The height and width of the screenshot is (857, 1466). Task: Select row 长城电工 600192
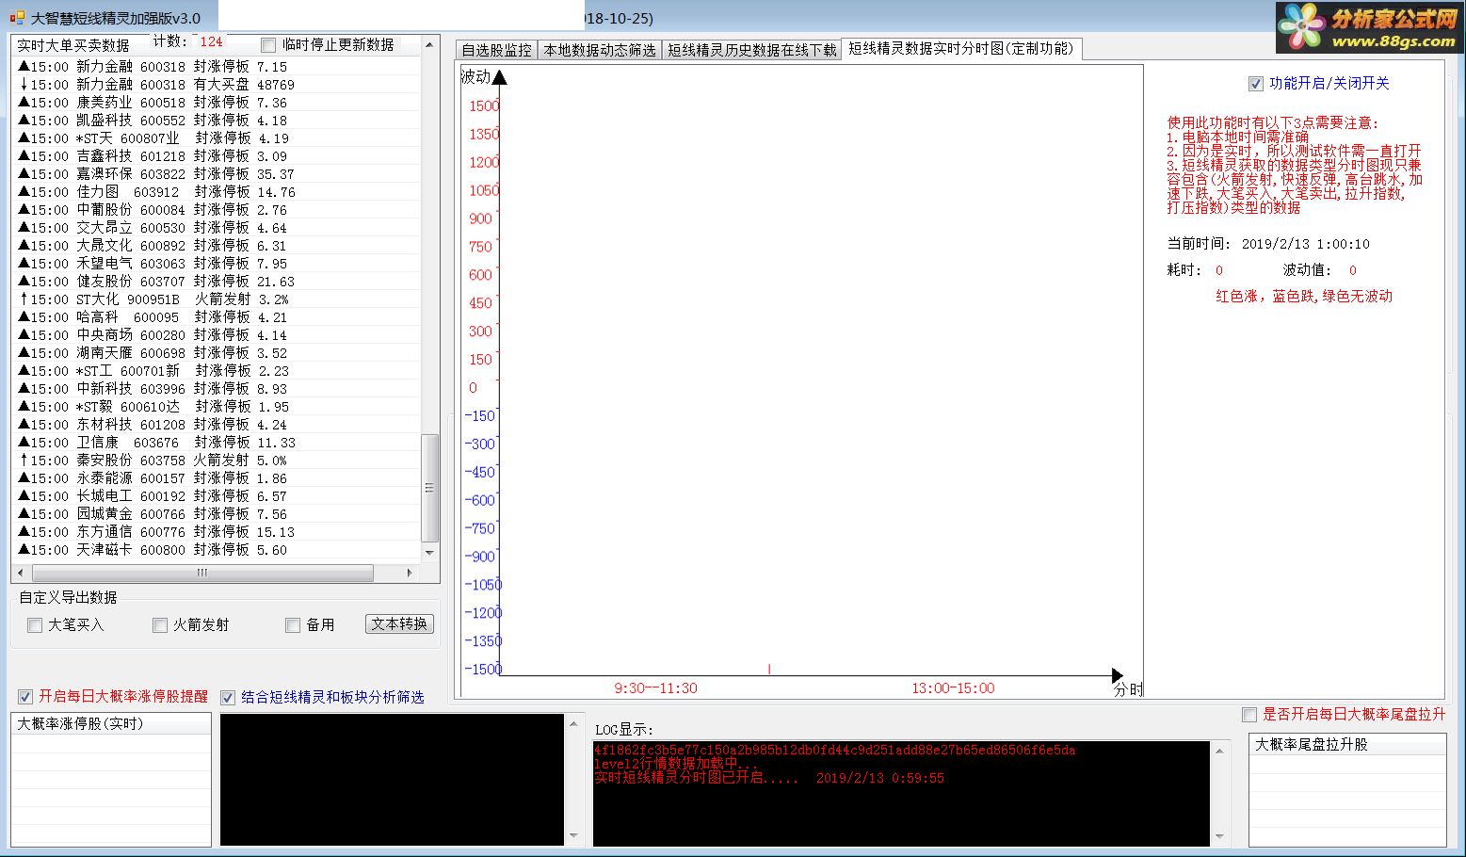coord(217,496)
